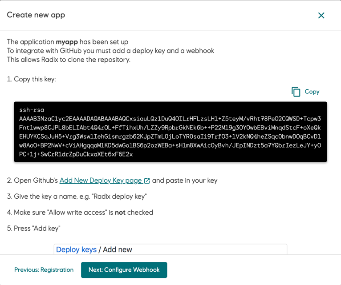This screenshot has width=341, height=285.
Task: Return to Previous: Registration step
Action: pos(44,270)
